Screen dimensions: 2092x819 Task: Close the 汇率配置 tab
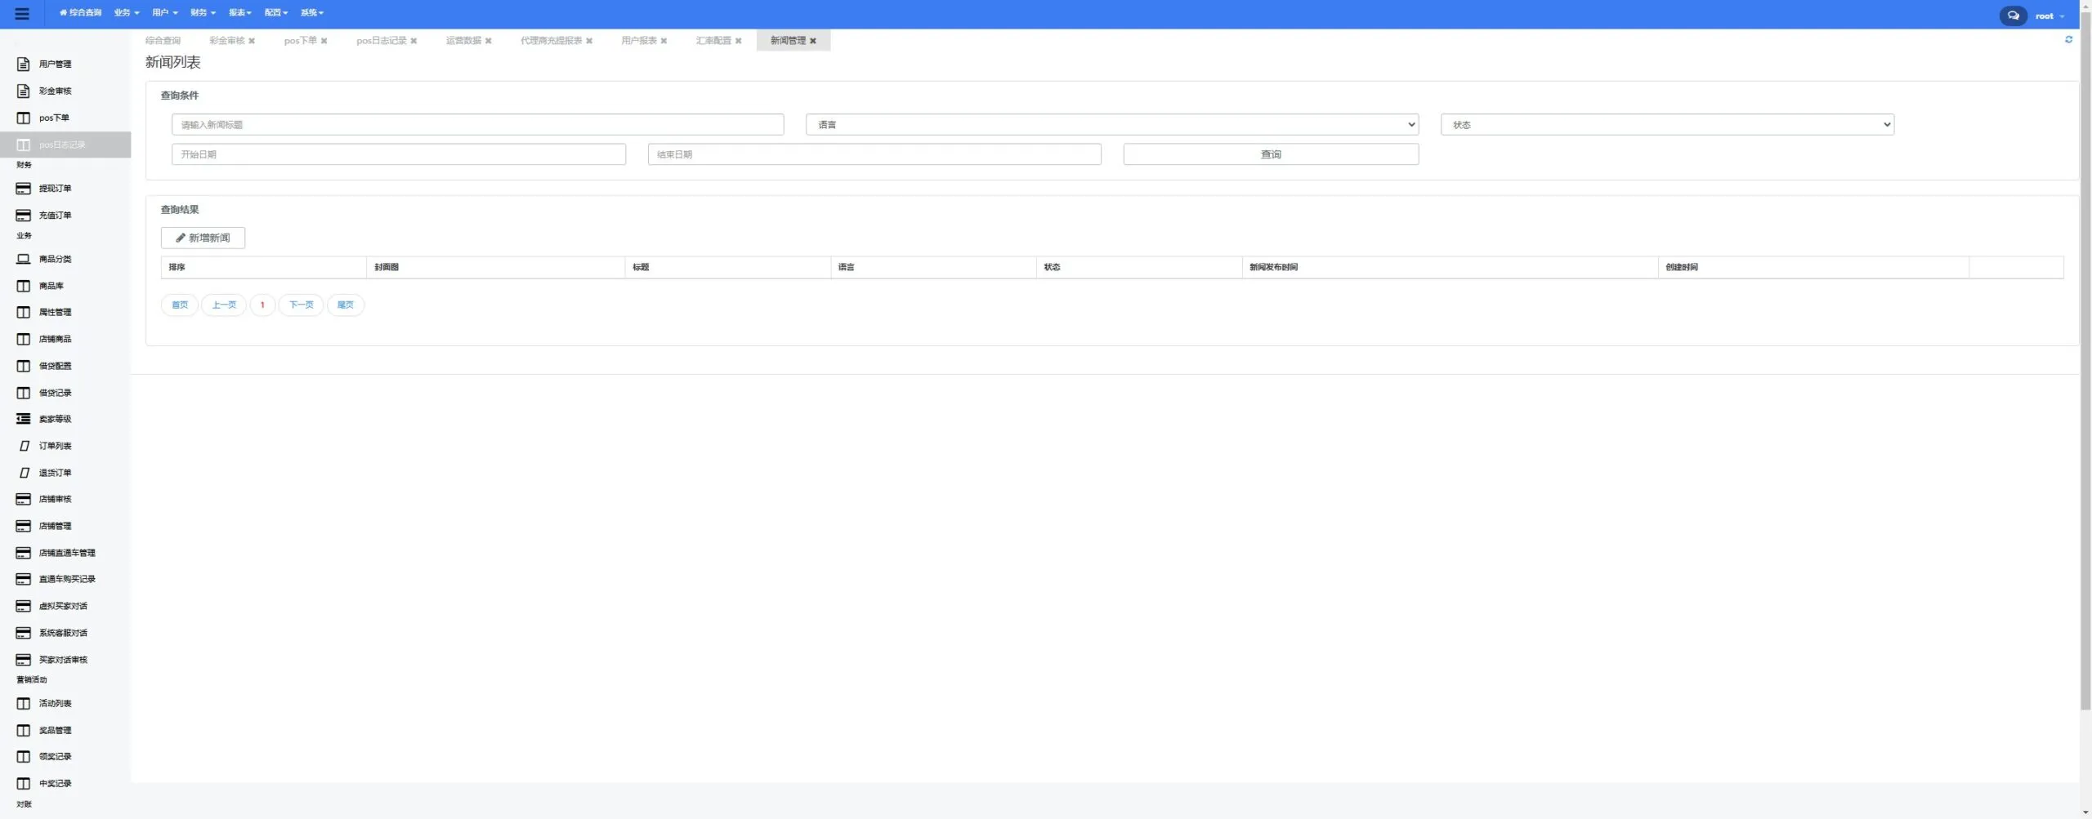738,41
